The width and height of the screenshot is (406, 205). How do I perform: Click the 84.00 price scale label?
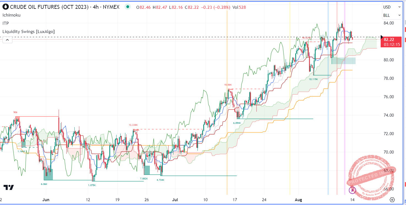pyautogui.click(x=389, y=23)
